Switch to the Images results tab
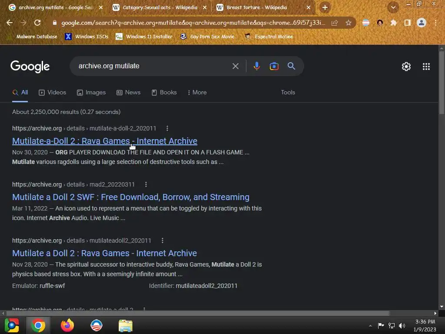 click(91, 92)
